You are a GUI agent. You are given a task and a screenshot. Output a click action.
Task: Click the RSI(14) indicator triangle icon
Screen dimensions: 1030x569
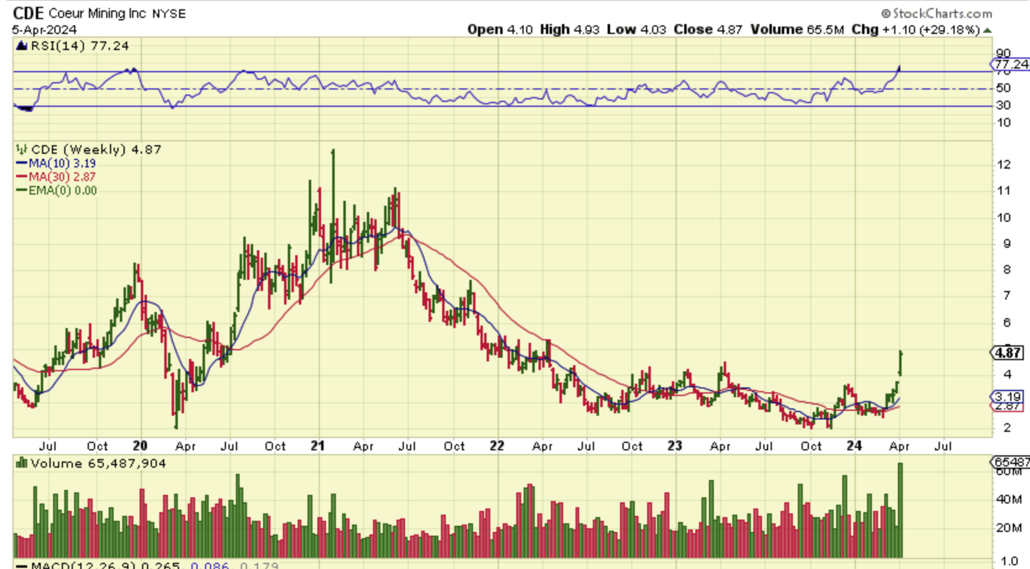click(22, 46)
